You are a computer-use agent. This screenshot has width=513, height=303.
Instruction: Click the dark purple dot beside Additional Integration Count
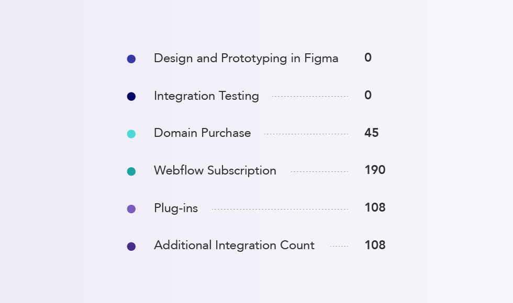[x=131, y=247]
